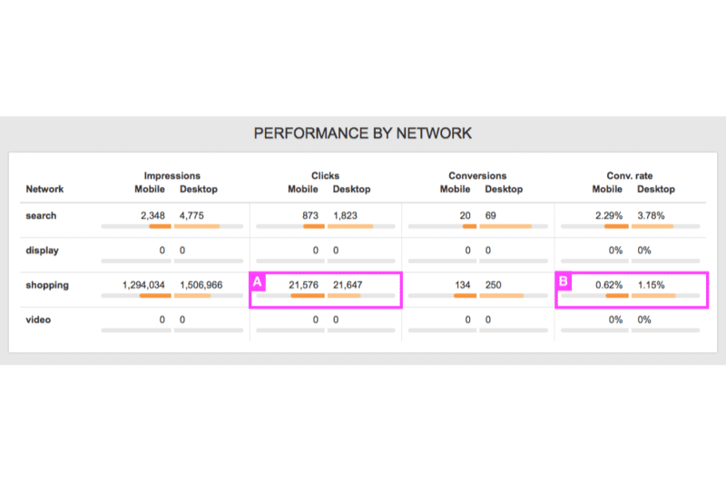Viewport: 726px width, 481px height.
Task: Select the Conversions column heading
Action: click(477, 176)
